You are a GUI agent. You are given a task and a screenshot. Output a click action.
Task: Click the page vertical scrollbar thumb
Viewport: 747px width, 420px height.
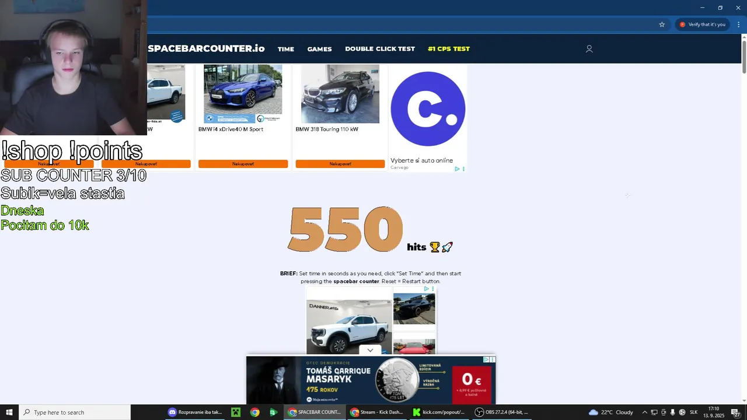744,57
